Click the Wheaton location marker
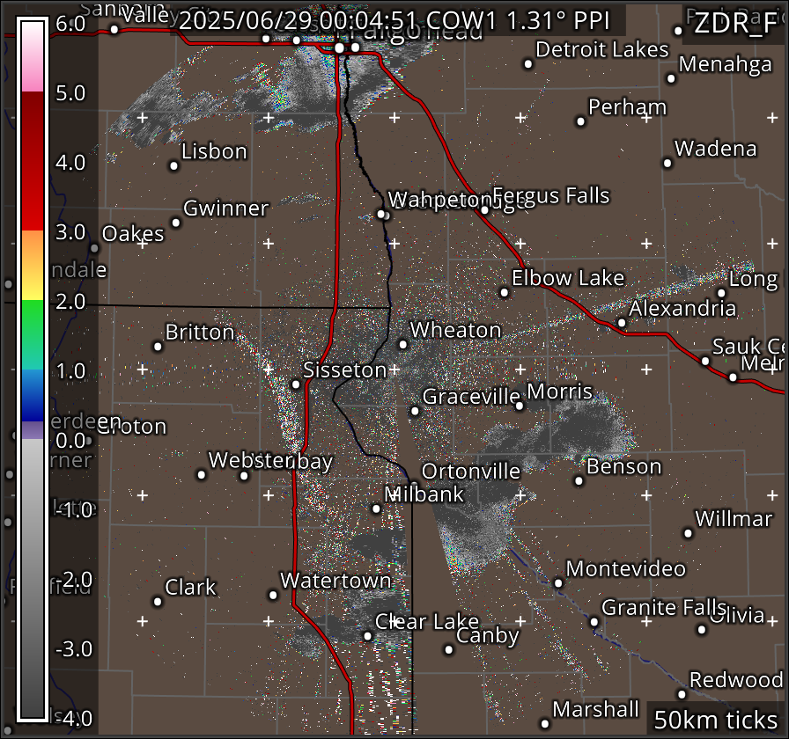789x739 pixels. coord(403,344)
